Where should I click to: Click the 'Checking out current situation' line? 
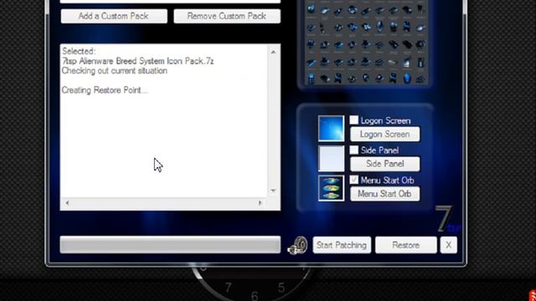[115, 70]
